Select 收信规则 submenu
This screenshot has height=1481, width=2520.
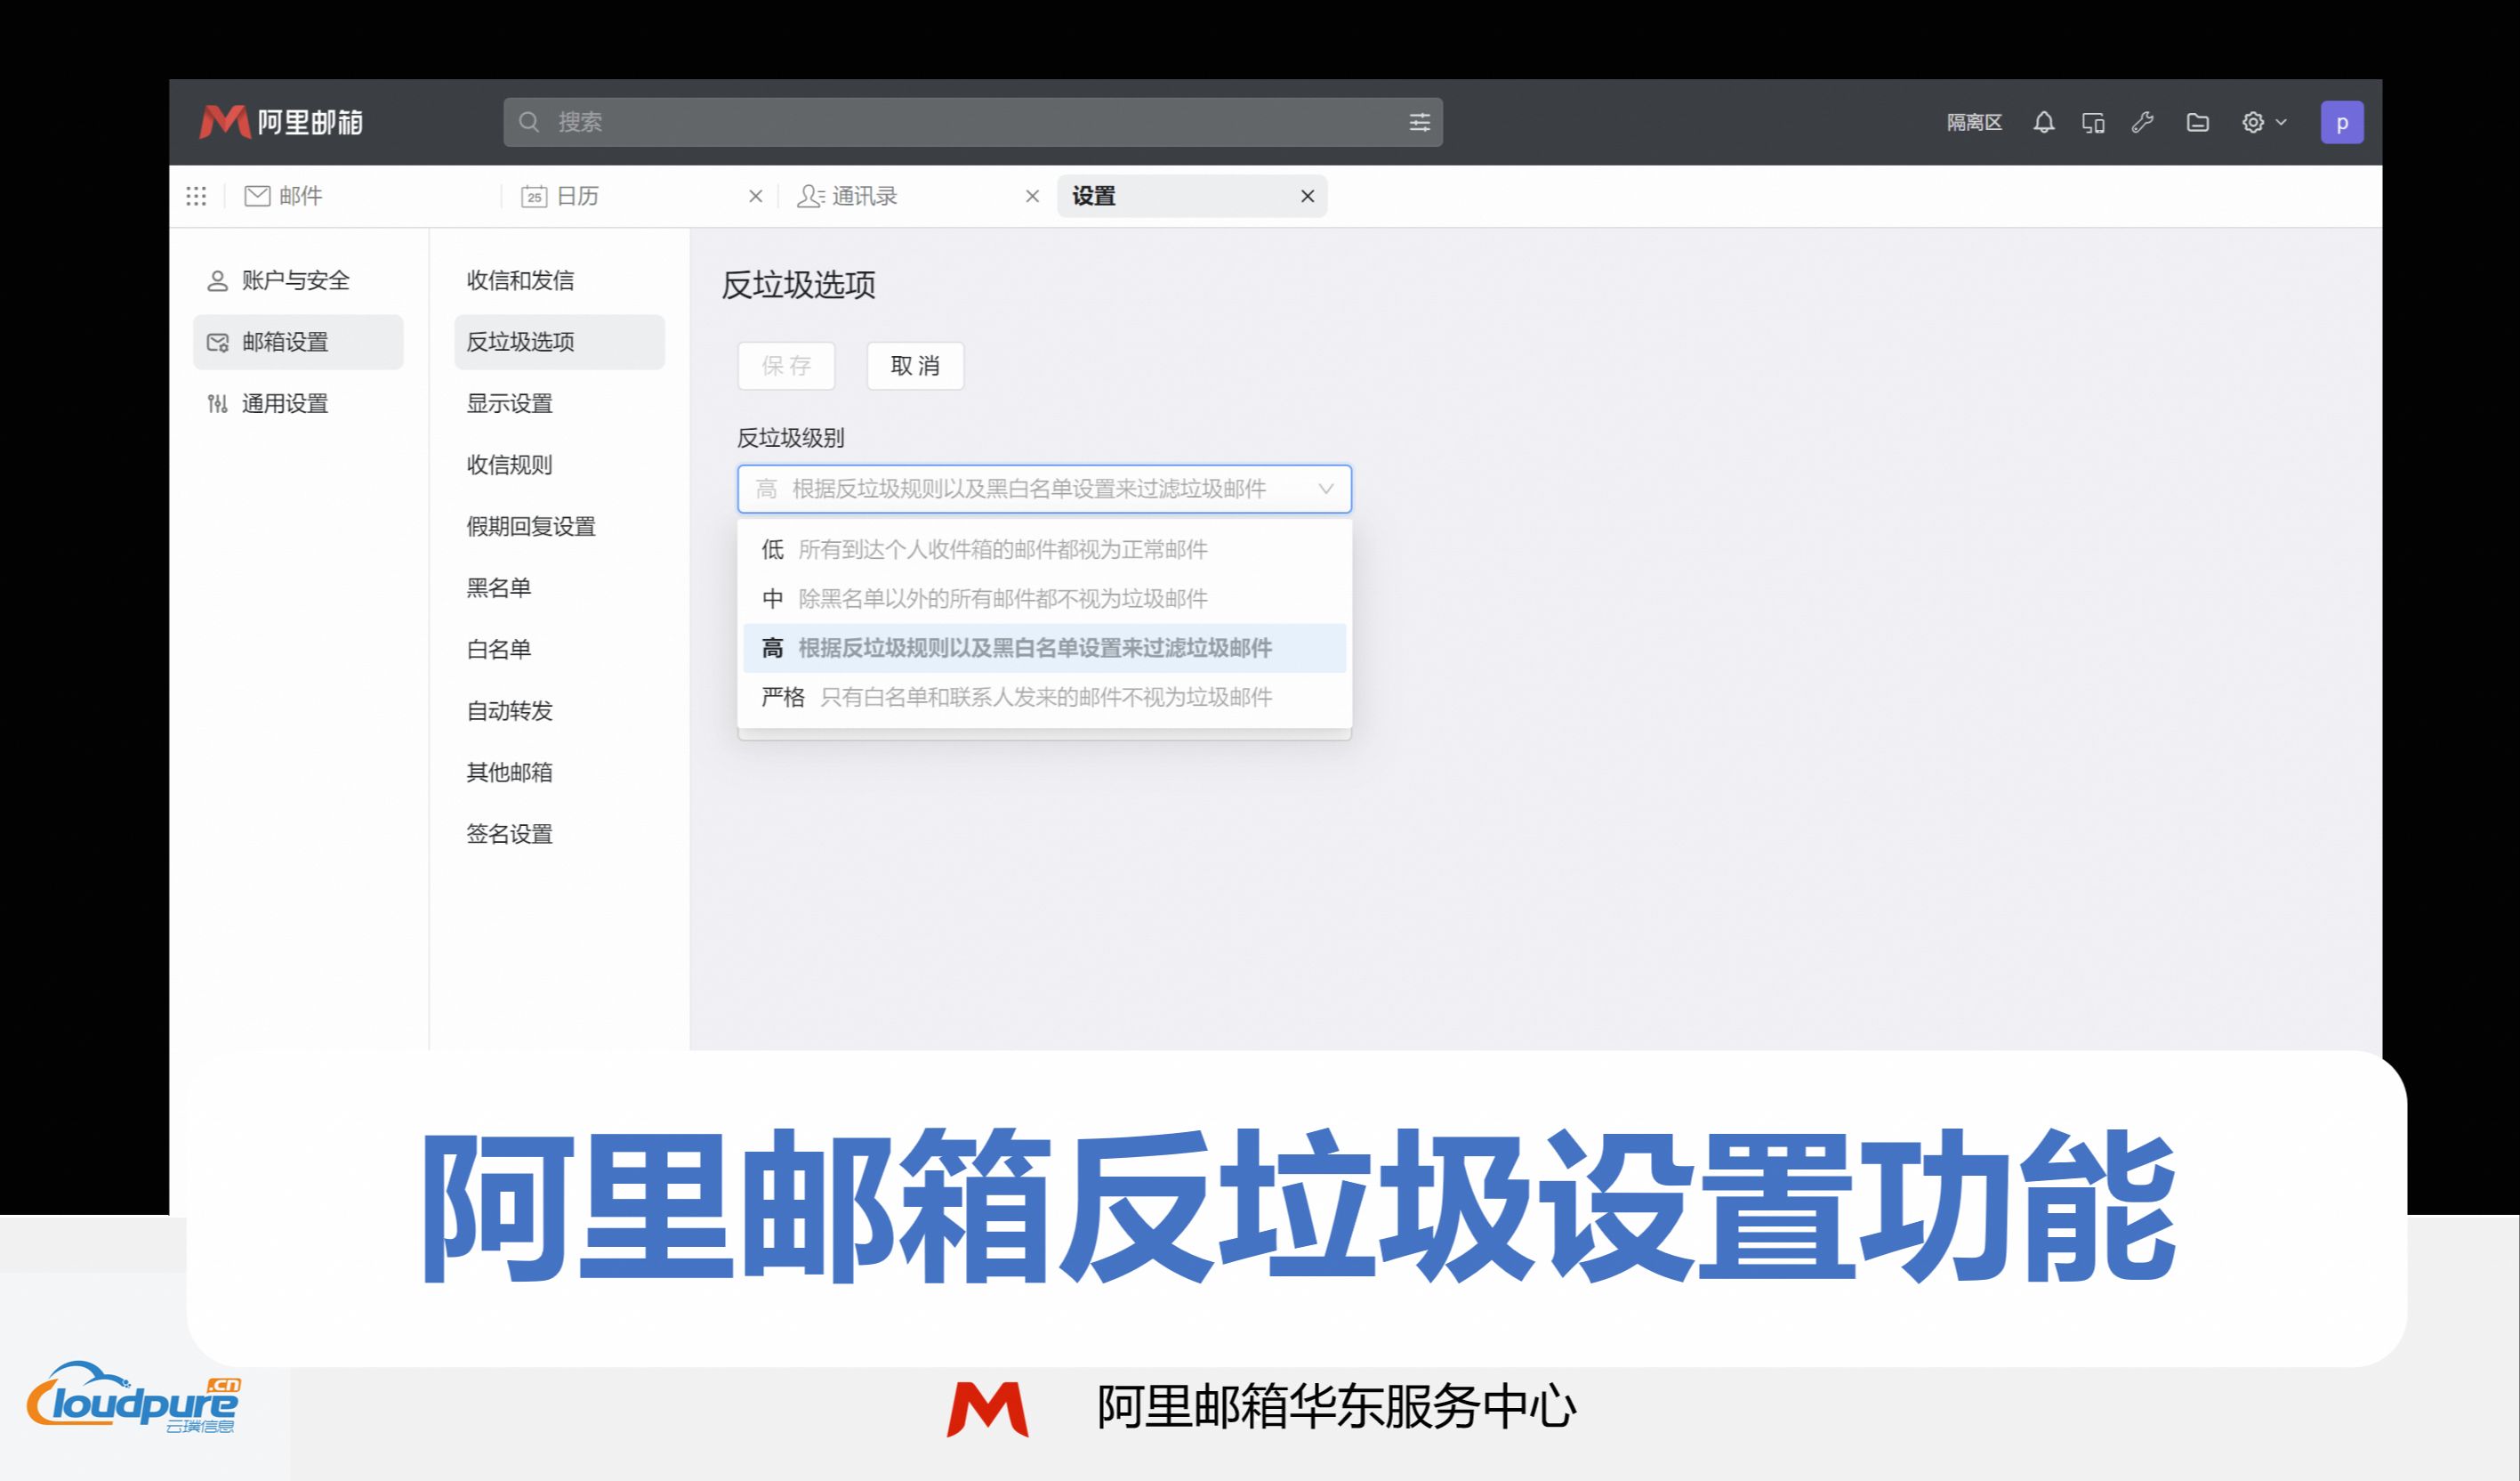click(559, 465)
